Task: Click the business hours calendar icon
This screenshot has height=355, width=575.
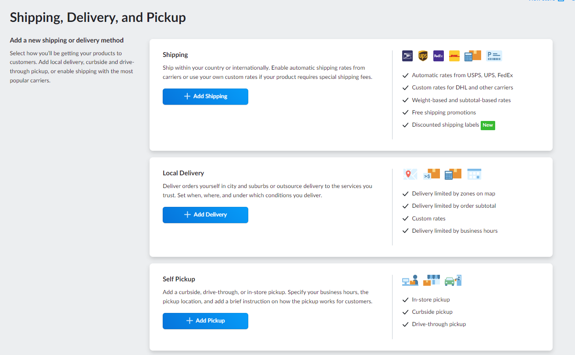Action: pyautogui.click(x=475, y=174)
